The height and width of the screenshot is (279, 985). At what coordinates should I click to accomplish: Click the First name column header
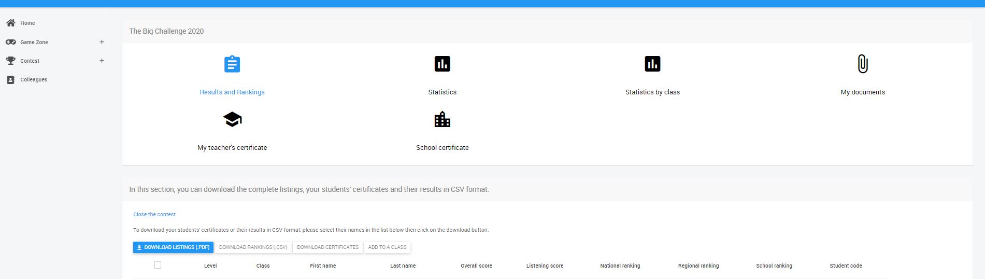tap(323, 266)
